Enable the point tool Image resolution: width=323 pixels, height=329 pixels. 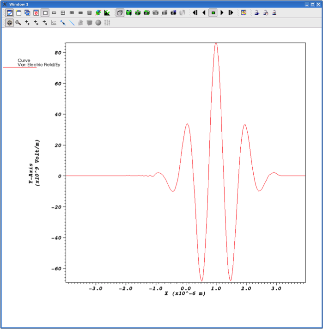pyautogui.click(x=63, y=23)
